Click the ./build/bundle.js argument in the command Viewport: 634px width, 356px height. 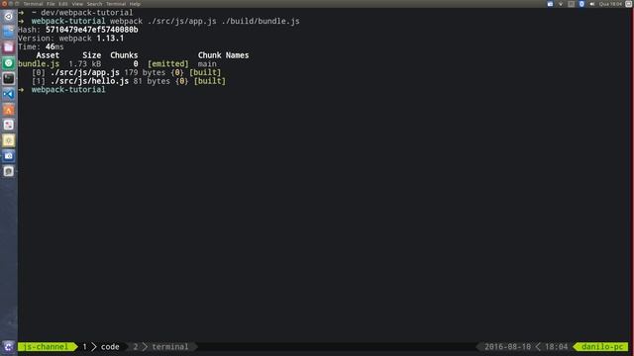pos(261,21)
